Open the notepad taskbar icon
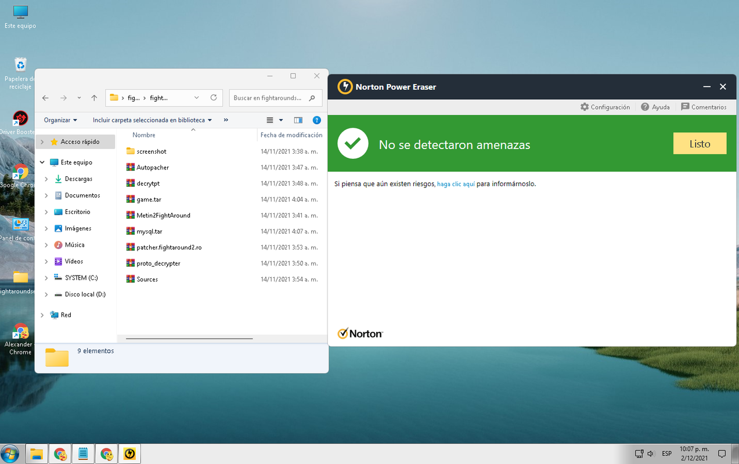 (x=84, y=454)
